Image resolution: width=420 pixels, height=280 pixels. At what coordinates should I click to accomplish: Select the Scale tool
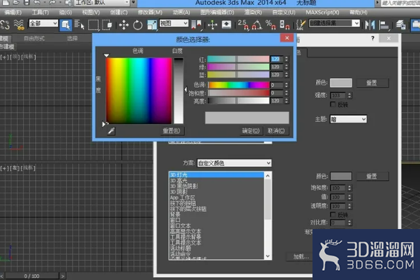coord(152,25)
